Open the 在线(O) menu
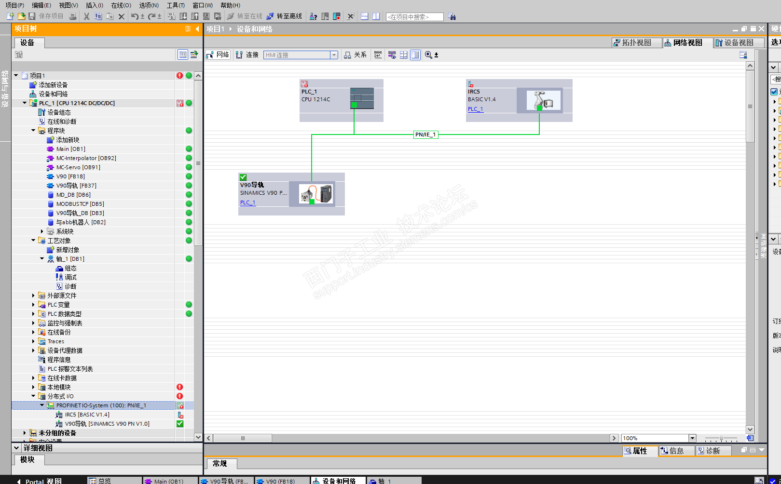The width and height of the screenshot is (781, 484). pyautogui.click(x=121, y=5)
